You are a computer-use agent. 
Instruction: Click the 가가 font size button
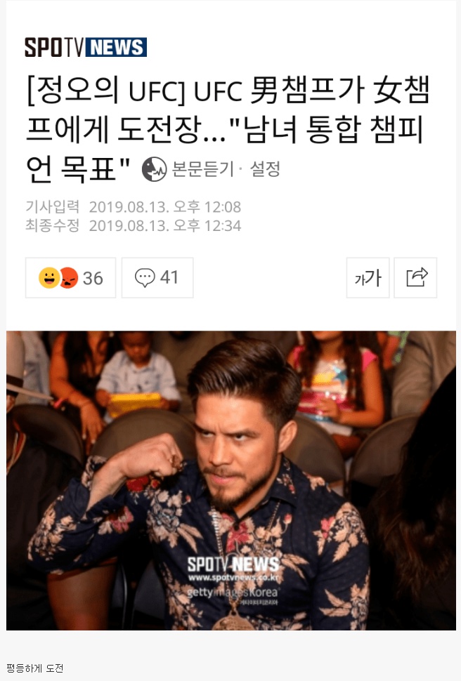368,278
